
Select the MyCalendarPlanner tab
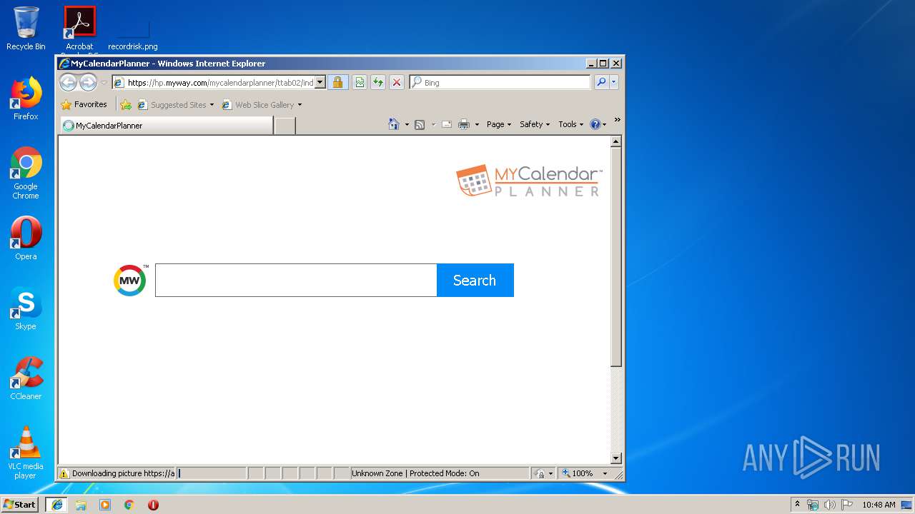[x=166, y=126]
